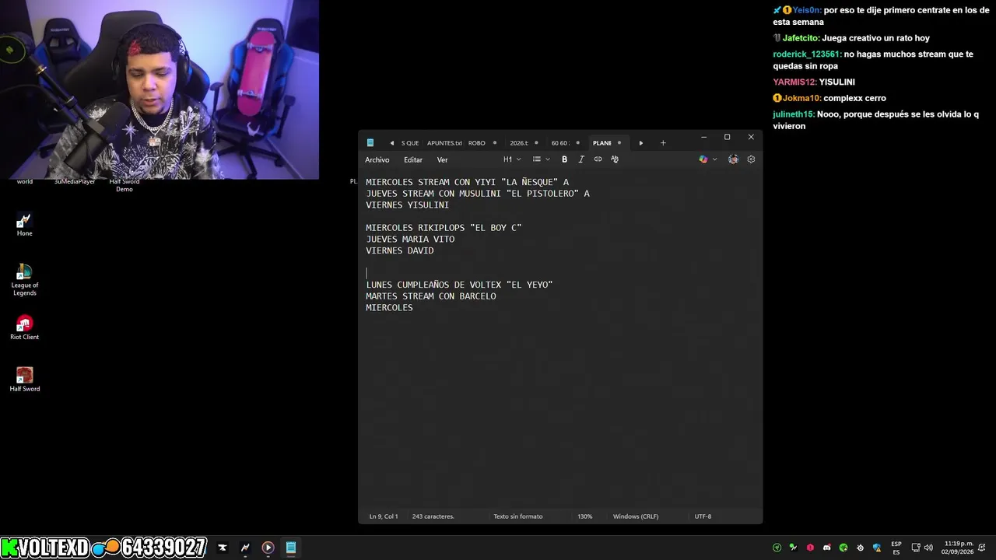Image resolution: width=996 pixels, height=560 pixels.
Task: Expand the Copilot dropdown chevron
Action: click(x=715, y=159)
